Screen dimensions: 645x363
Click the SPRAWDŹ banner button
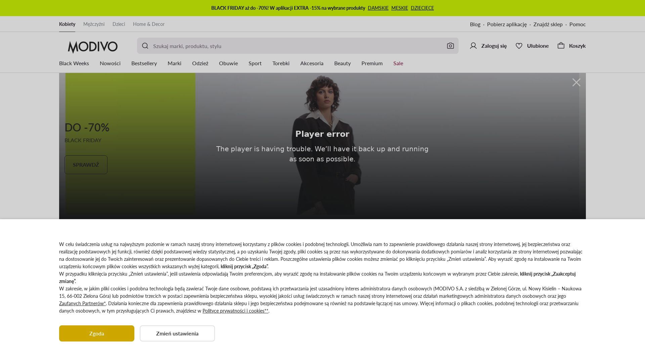(x=86, y=165)
